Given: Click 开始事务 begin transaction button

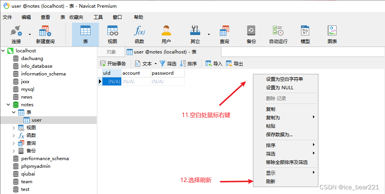Looking at the screenshot, I should pyautogui.click(x=113, y=64).
